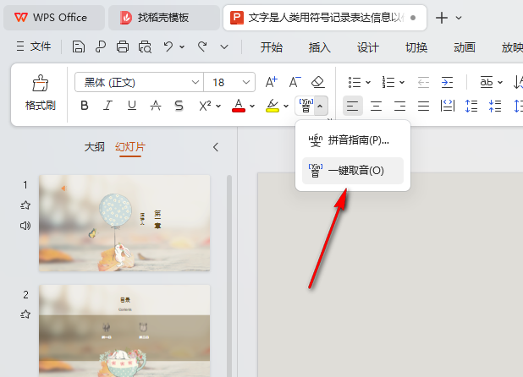Open quick access toolbar customize chevron

[x=224, y=47]
